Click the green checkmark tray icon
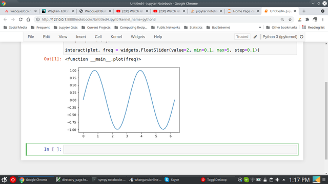Viewport: 328px width, 184px height. click(247, 179)
